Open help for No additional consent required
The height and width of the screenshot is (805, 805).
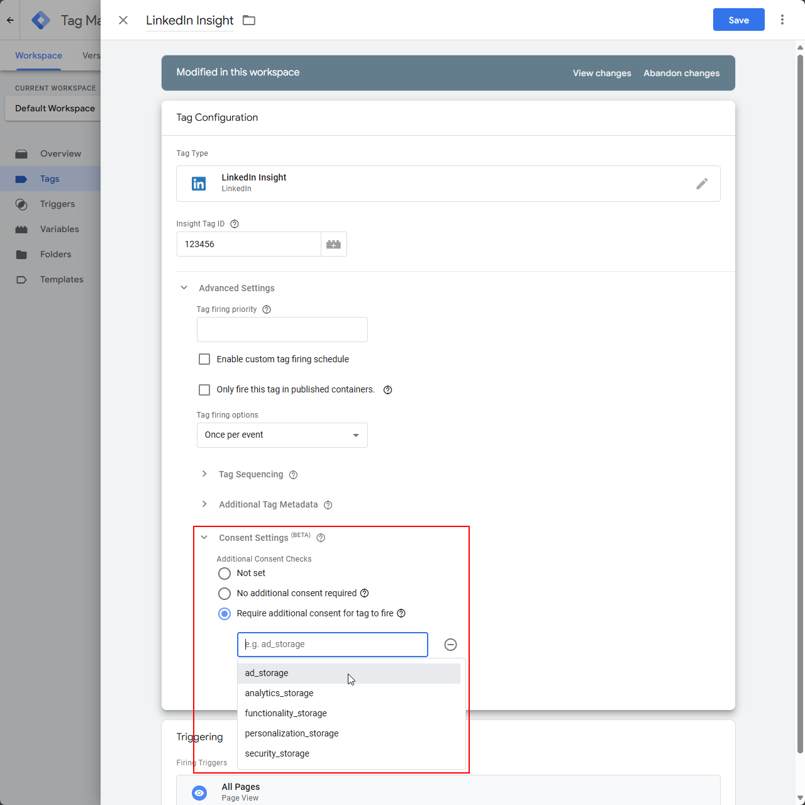(x=365, y=593)
